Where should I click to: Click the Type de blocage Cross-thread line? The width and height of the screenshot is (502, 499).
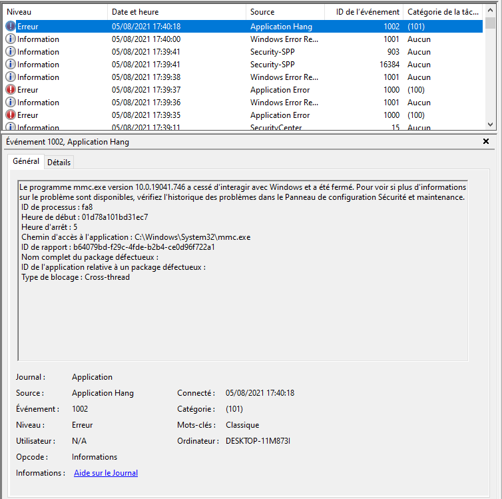tap(75, 277)
